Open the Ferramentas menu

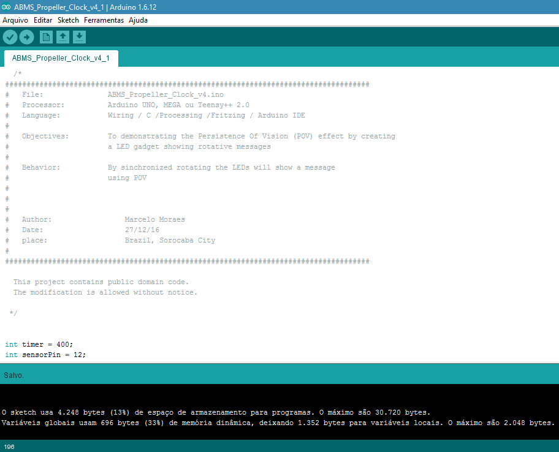point(104,20)
